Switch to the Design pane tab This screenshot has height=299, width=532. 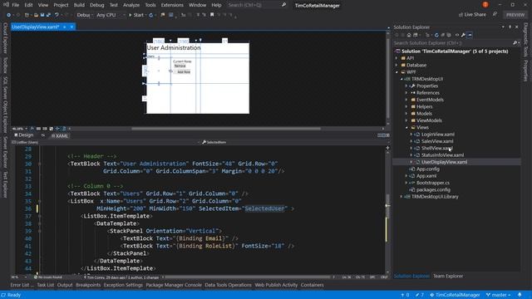(24, 135)
